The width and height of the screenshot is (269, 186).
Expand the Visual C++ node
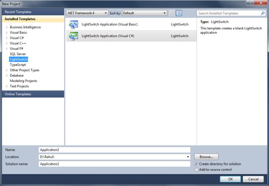coord(7,43)
